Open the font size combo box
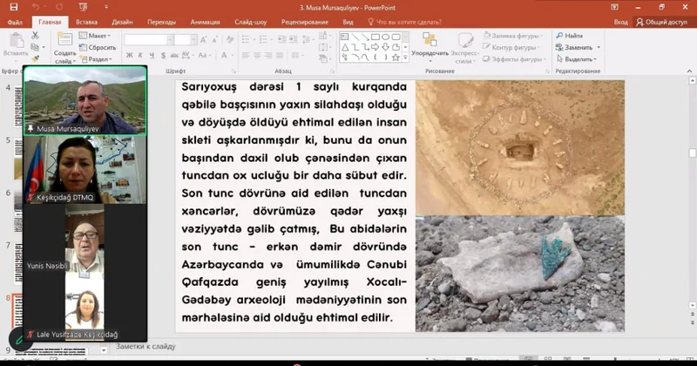The width and height of the screenshot is (697, 366). [186, 40]
